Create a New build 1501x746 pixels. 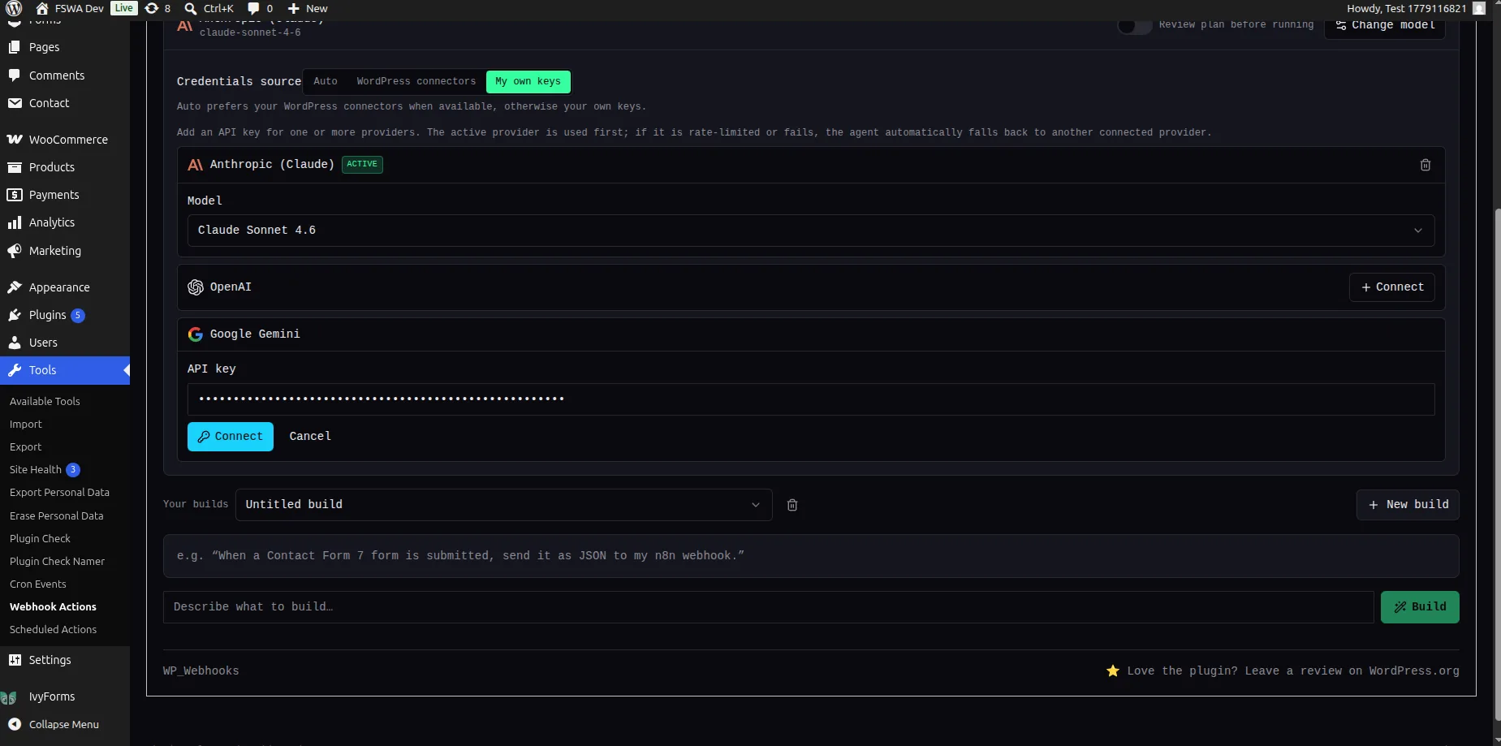coord(1408,505)
